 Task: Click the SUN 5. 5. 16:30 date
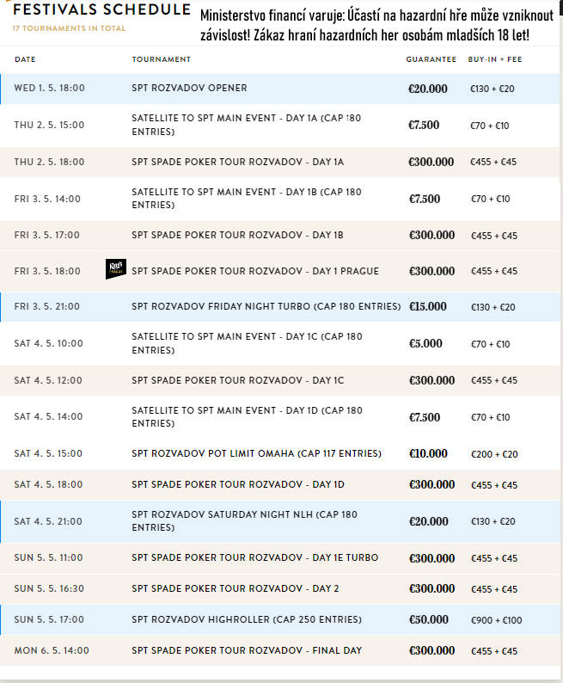point(49,588)
